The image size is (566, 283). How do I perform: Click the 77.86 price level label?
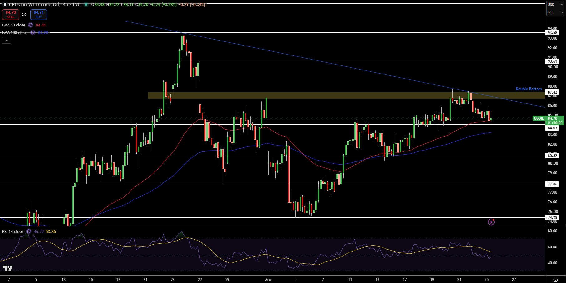(x=553, y=184)
